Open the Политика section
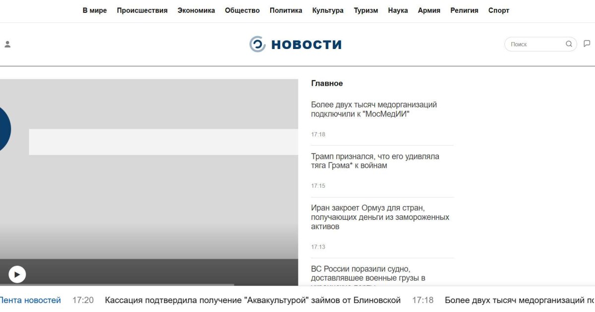This screenshot has width=595, height=312. pyautogui.click(x=286, y=10)
